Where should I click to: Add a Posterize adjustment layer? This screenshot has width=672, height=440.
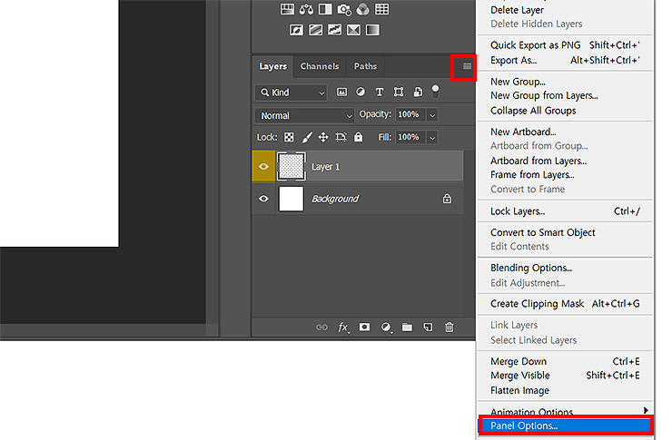coord(315,30)
